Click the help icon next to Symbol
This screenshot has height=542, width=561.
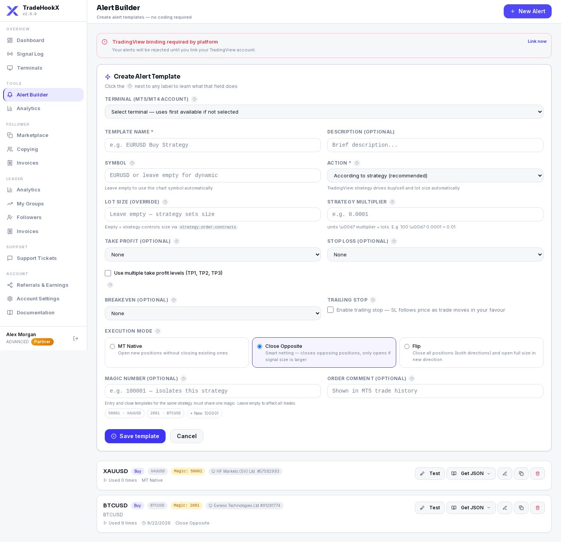tap(132, 163)
